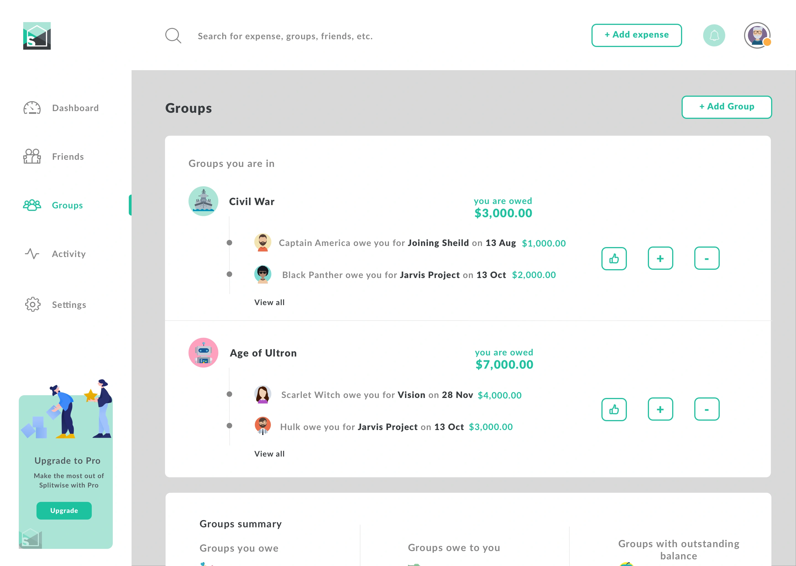The width and height of the screenshot is (796, 566).
Task: Open Settings from the sidebar
Action: coord(69,305)
